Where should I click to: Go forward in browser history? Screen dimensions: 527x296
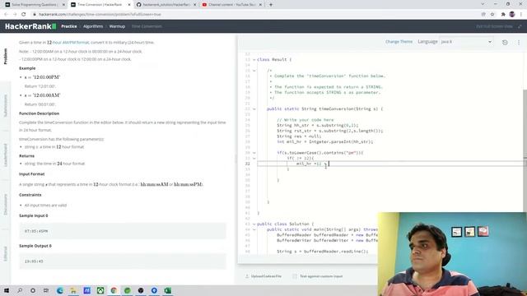15,15
